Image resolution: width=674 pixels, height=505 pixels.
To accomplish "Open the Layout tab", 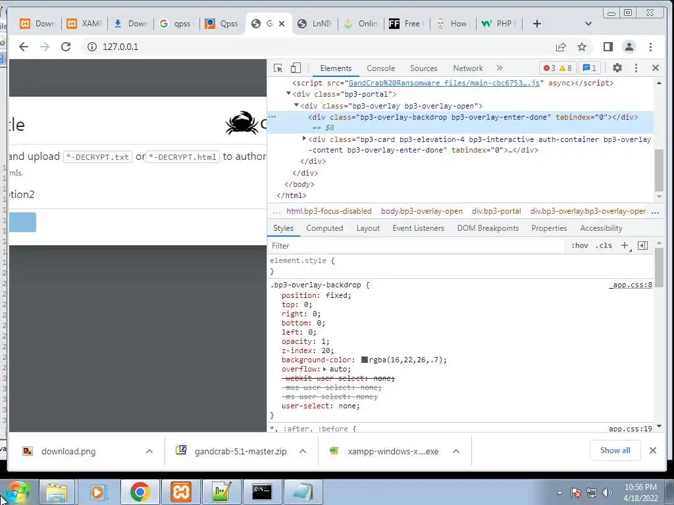I will point(368,228).
